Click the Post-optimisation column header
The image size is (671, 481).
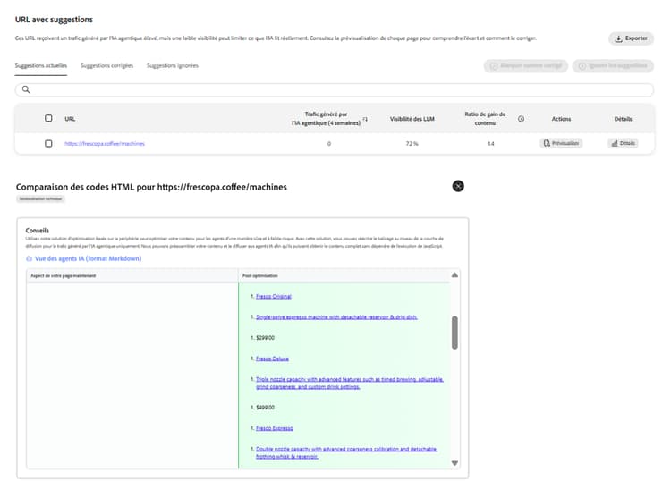pyautogui.click(x=260, y=275)
